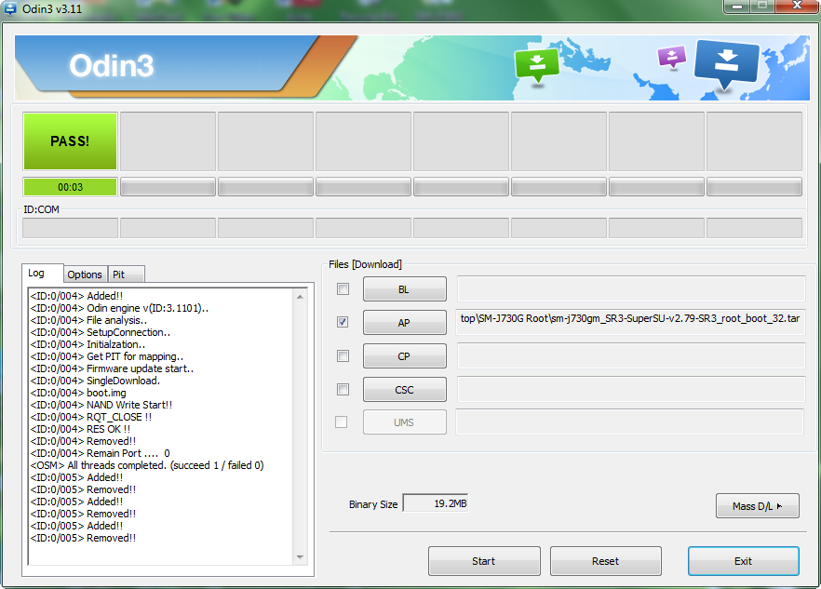Check the CSC file checkbox
The width and height of the screenshot is (821, 589).
coord(343,390)
